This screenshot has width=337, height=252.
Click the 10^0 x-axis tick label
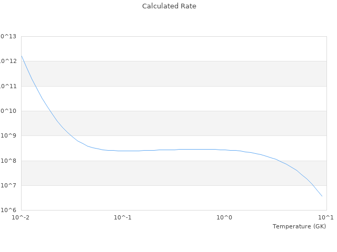pyautogui.click(x=225, y=217)
